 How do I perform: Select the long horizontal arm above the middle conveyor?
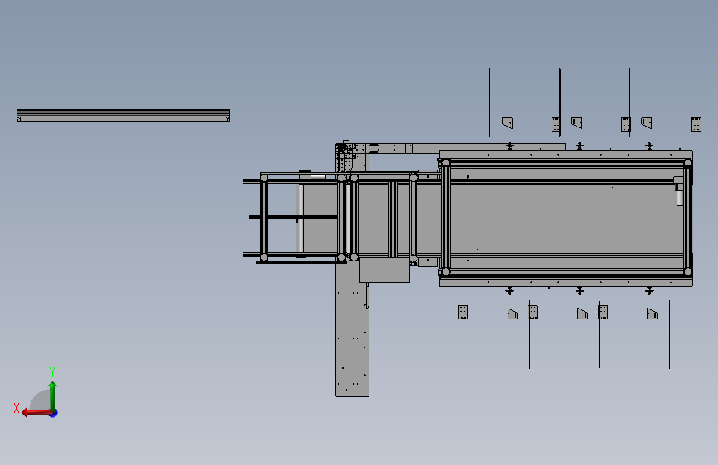click(x=466, y=148)
